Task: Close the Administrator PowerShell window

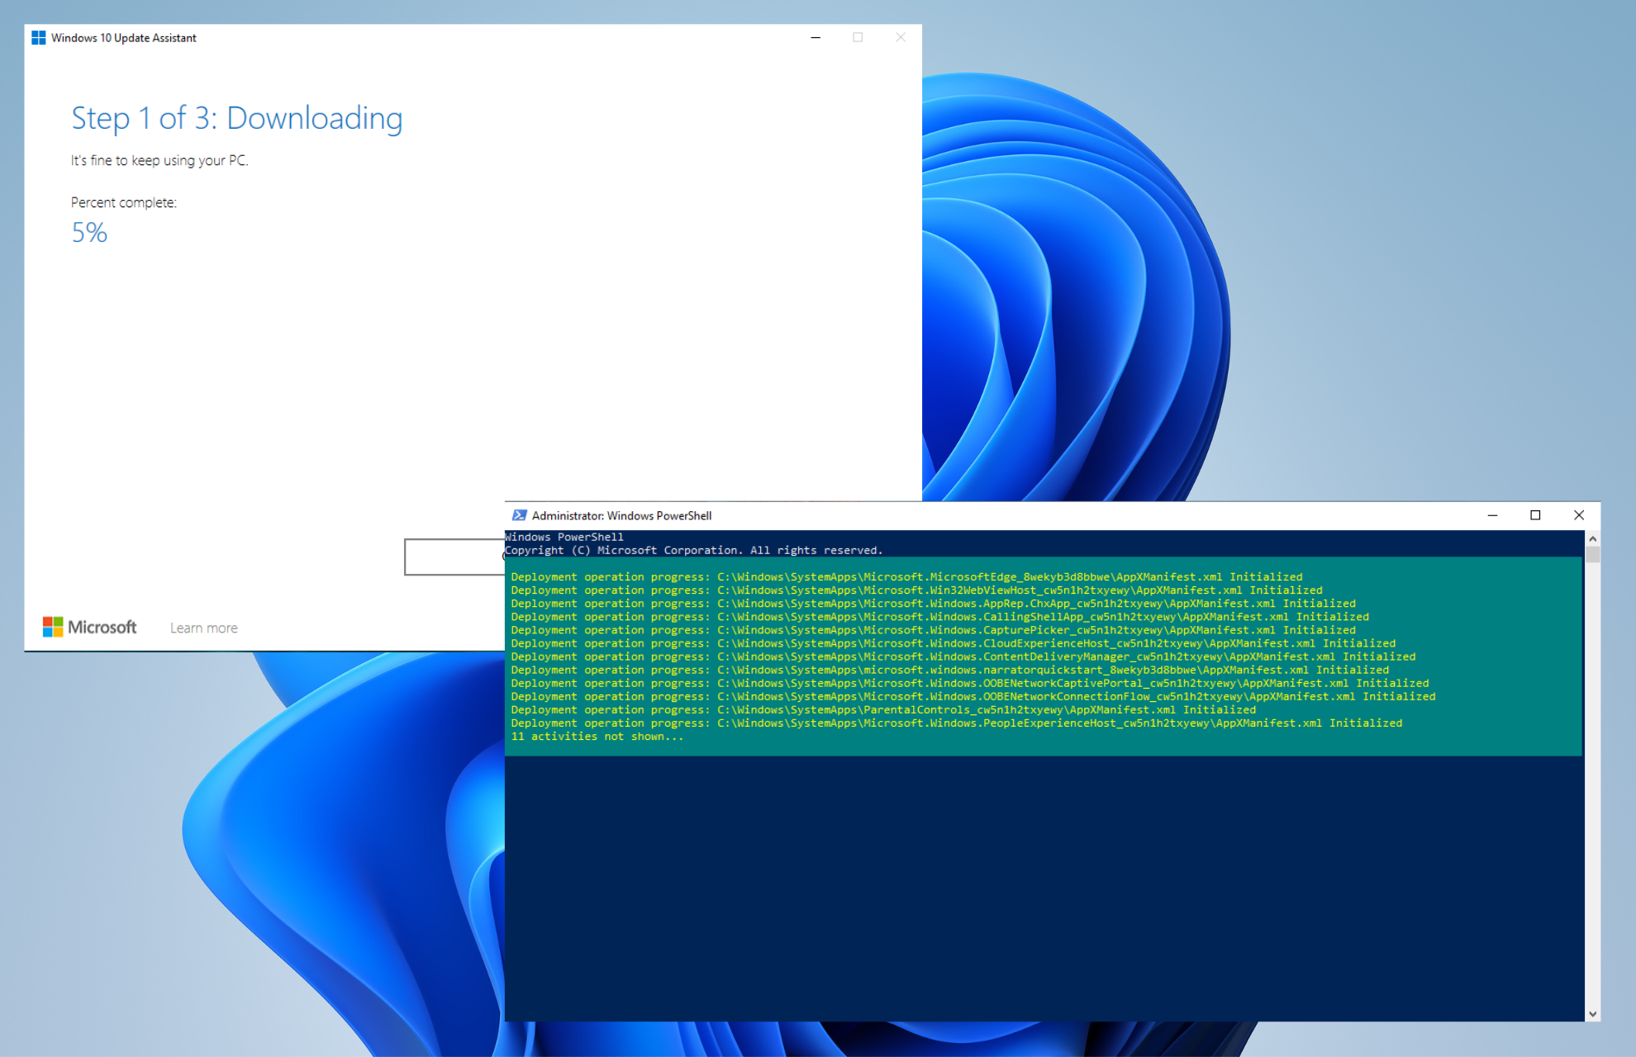Action: click(x=1578, y=515)
